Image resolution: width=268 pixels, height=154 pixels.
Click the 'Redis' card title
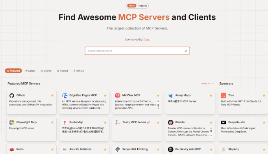(20, 149)
